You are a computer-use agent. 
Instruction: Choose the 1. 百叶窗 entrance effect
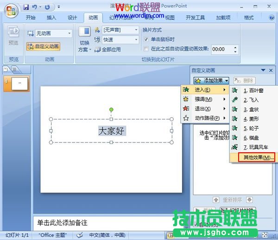253,91
